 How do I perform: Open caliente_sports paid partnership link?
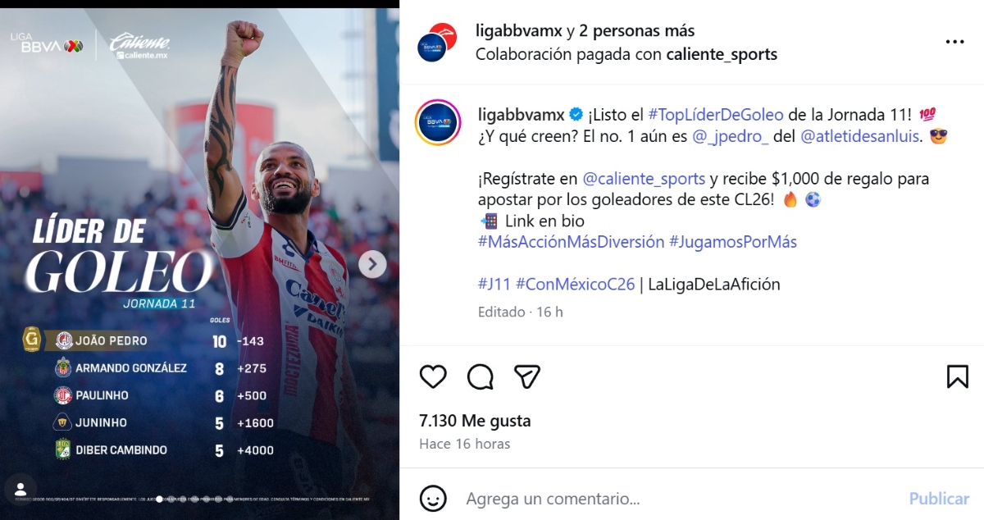[x=722, y=55]
